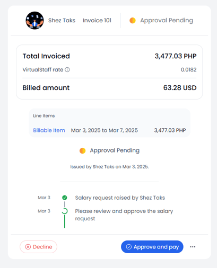The image size is (217, 268).
Task: Click the header Approval Pending status text
Action: pos(167,21)
